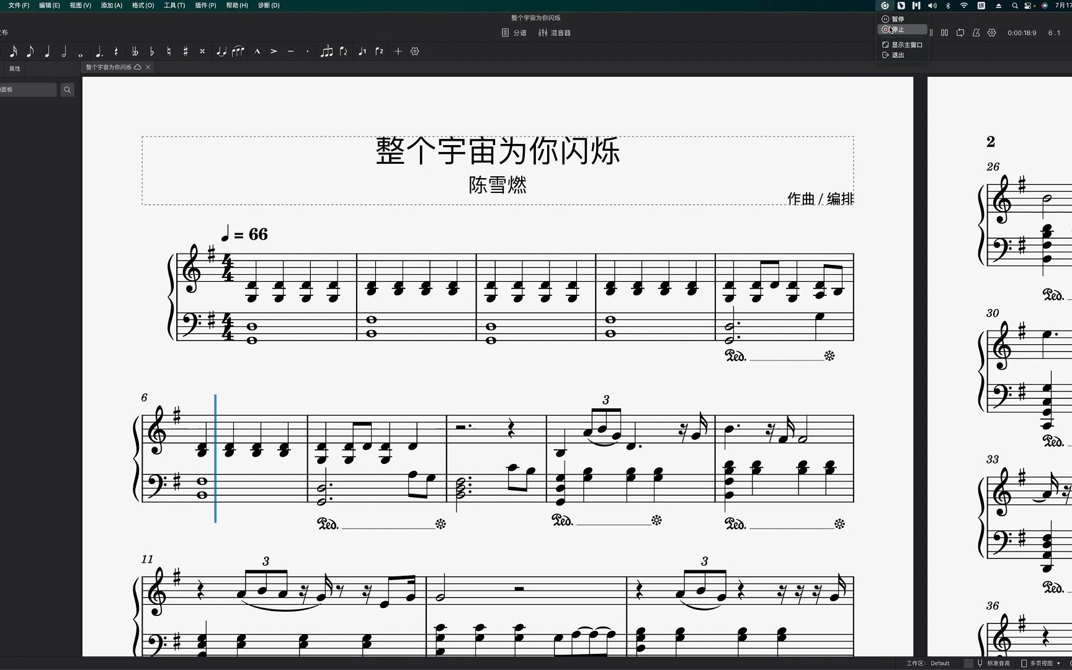Apply double sharp accidental
Image resolution: width=1072 pixels, height=670 pixels.
(x=202, y=51)
